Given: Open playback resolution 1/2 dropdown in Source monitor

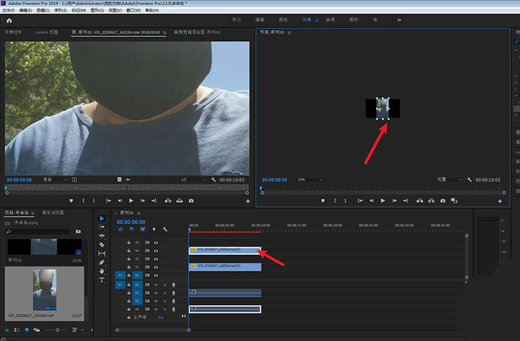Looking at the screenshot, I should pyautogui.click(x=192, y=180).
